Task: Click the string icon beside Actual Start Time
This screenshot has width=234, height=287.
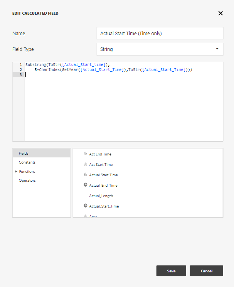Action: click(86, 175)
